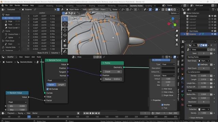218x122 pixels.
Task: Click fake user shield icon for Vines
Action: pos(208,49)
